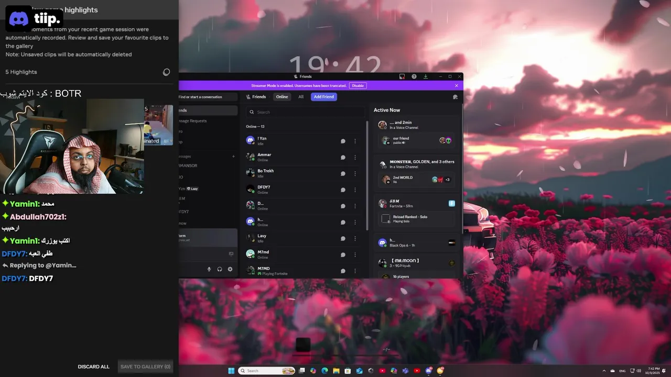Message the friend Lavy
The width and height of the screenshot is (671, 377).
[343, 238]
